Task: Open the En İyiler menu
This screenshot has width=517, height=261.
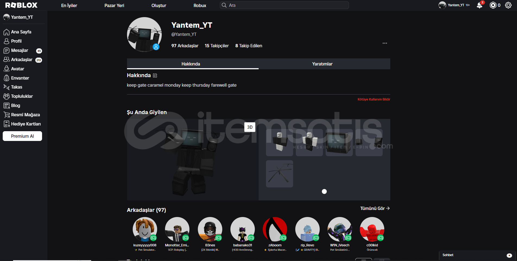Action: pyautogui.click(x=69, y=5)
